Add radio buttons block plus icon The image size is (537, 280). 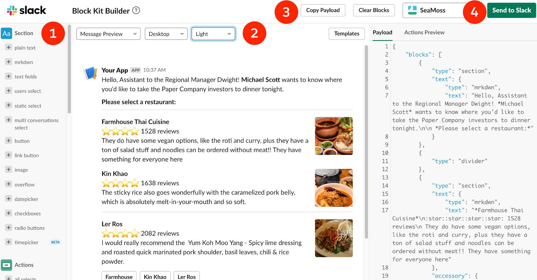tap(9, 228)
